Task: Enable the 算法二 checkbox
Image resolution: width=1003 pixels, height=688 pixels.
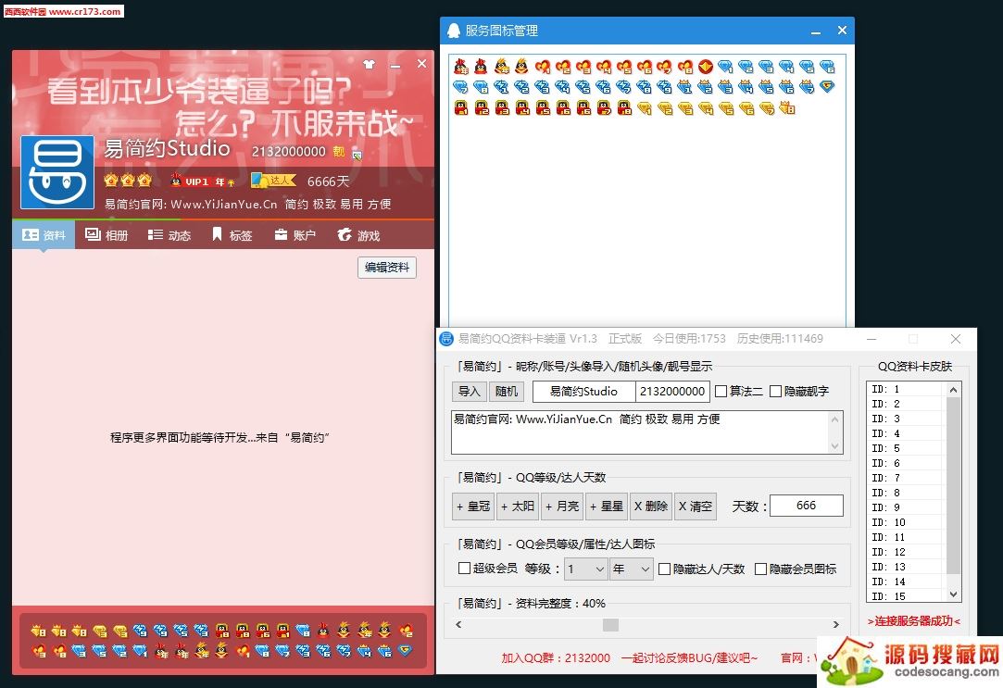Action: click(721, 392)
